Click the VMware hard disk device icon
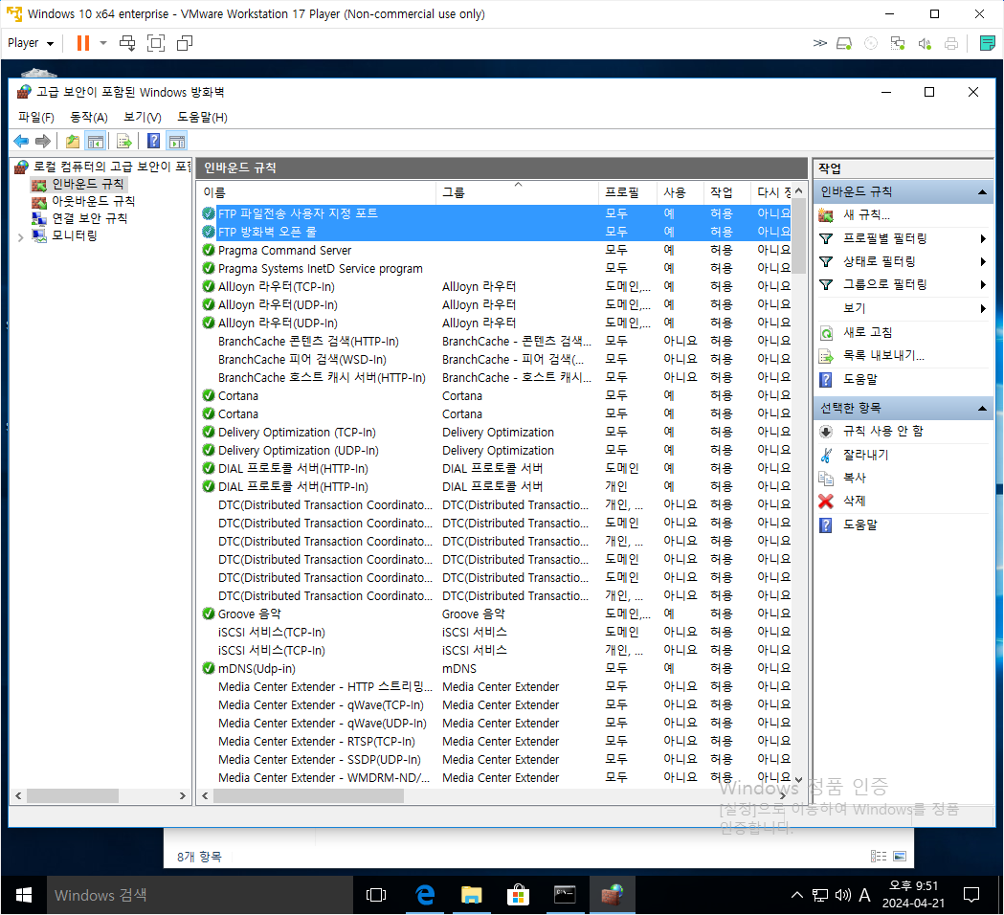The height and width of the screenshot is (915, 1004). [x=844, y=43]
